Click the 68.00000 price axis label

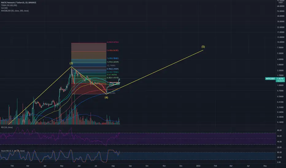pyautogui.click(x=280, y=6)
